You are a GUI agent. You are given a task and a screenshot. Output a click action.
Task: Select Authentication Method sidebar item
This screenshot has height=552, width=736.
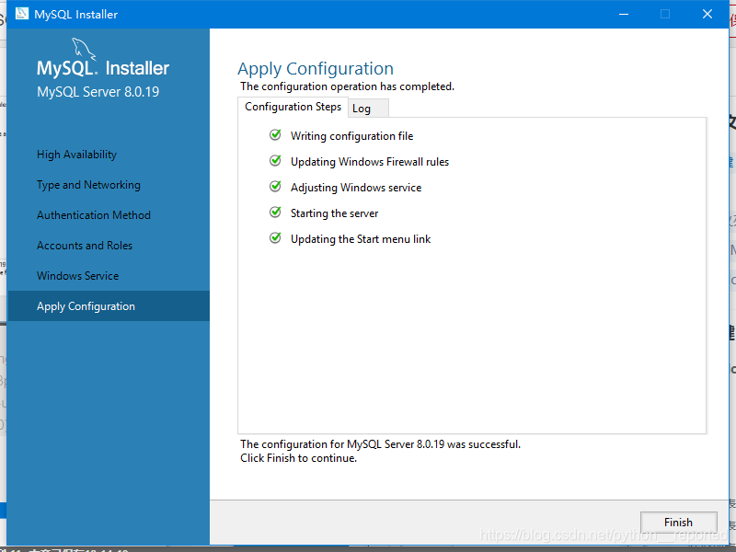(x=94, y=215)
